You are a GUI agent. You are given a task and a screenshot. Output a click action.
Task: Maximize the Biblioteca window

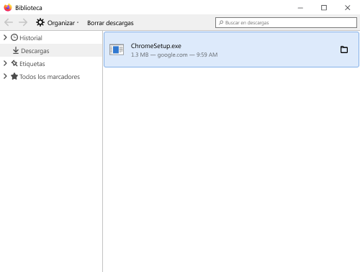(x=324, y=8)
